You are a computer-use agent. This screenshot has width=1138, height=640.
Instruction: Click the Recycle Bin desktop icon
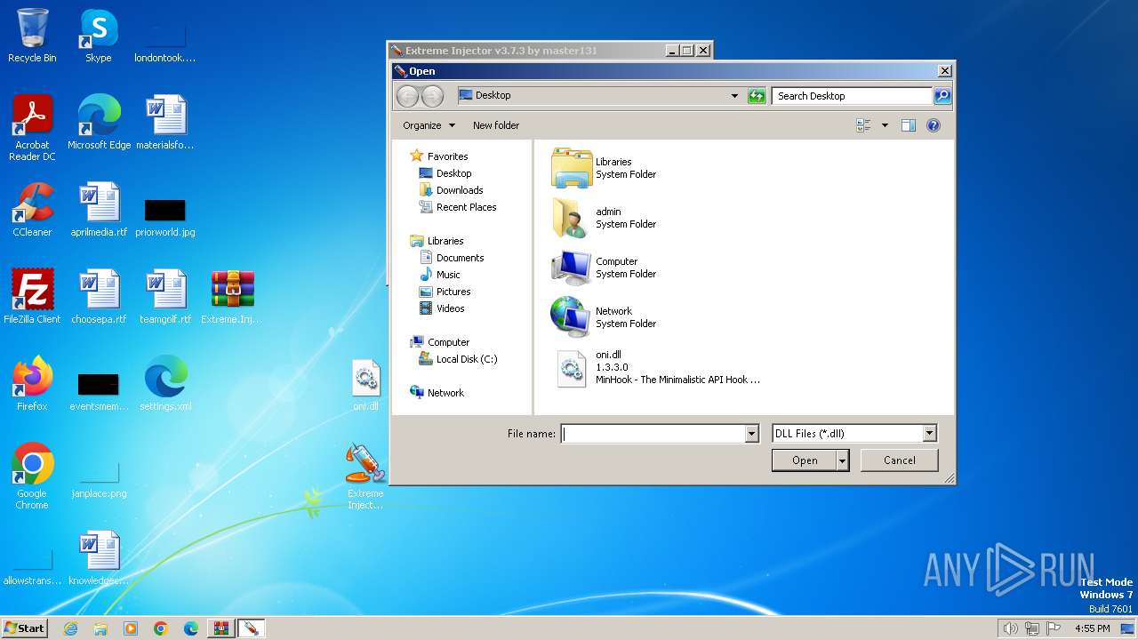point(32,36)
